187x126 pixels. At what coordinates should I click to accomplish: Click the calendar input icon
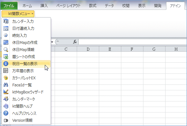(x=6, y=22)
